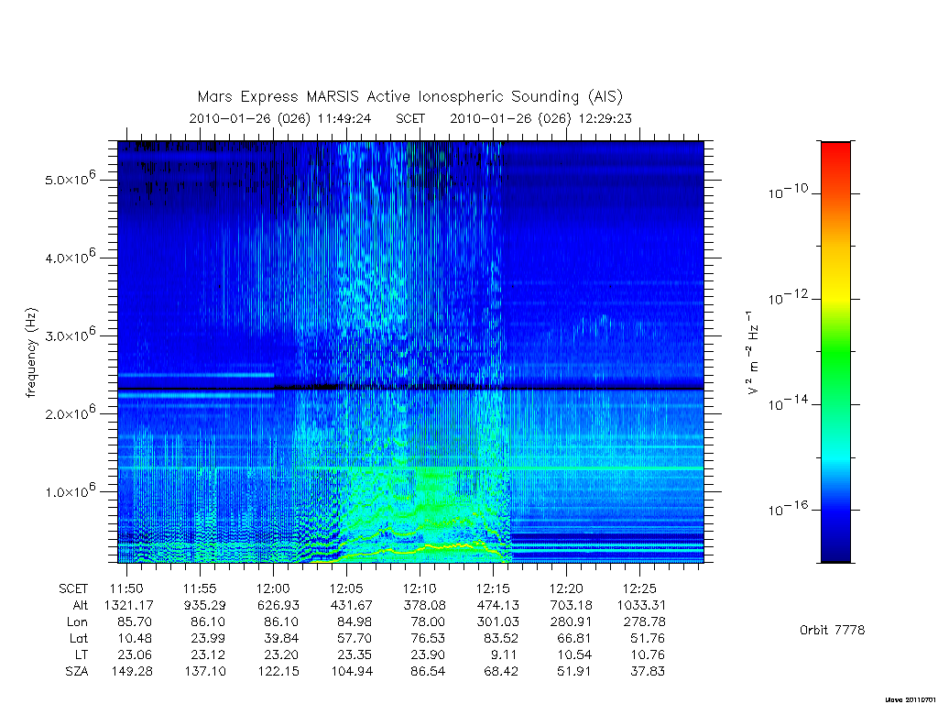Click the altitude value '1033.31'
Viewport: 938px width, 704px height.
click(x=641, y=605)
